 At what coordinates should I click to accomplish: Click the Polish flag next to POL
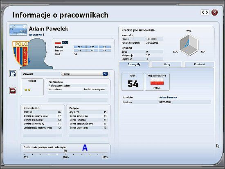point(58,43)
